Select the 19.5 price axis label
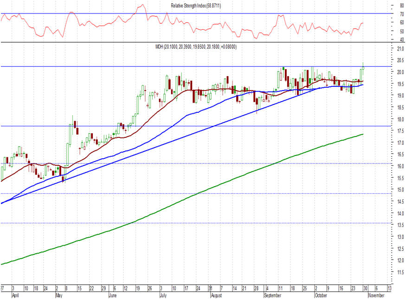This screenshot has width=406, height=299. coord(400,84)
